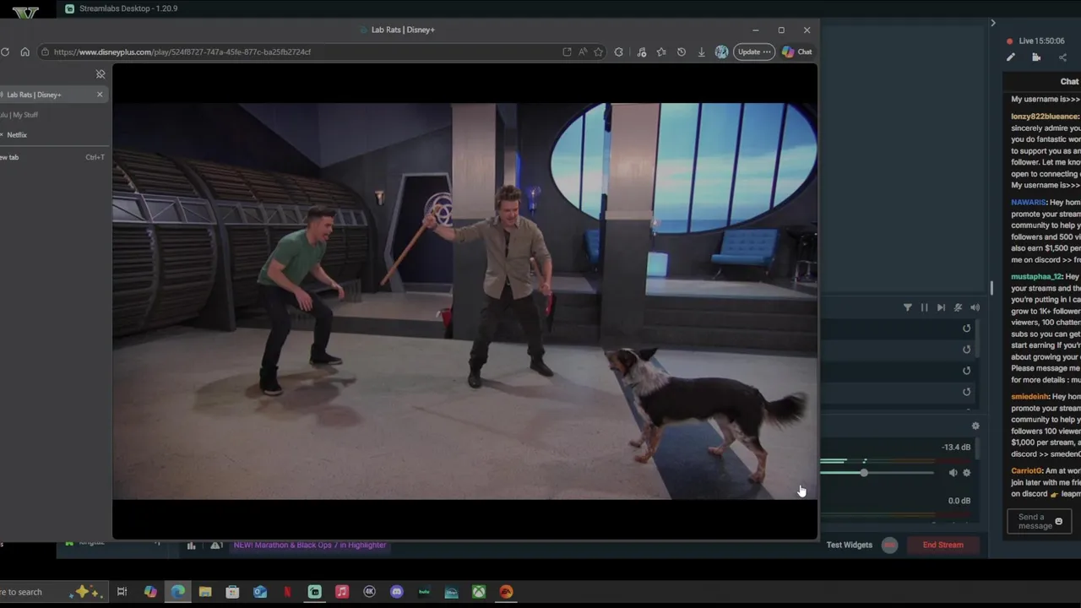Open browser extensions puzzle icon
Screen dimensions: 1081x608
tap(619, 52)
